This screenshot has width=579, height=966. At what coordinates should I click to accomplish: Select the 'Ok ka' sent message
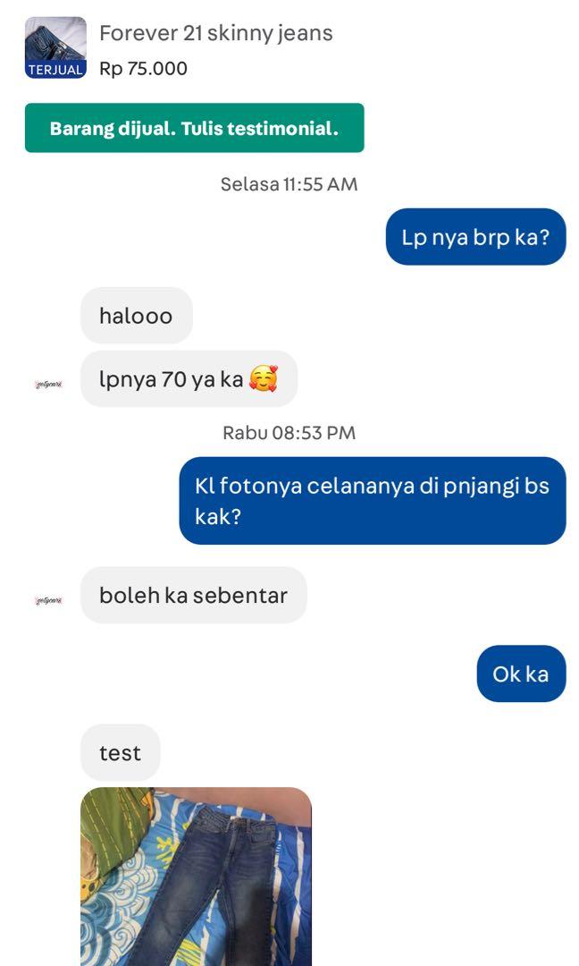pyautogui.click(x=521, y=674)
